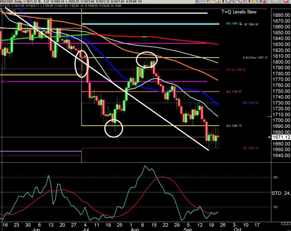Click the red down-arrow toolbar icon
This screenshot has height=231, width=291.
point(250,1)
